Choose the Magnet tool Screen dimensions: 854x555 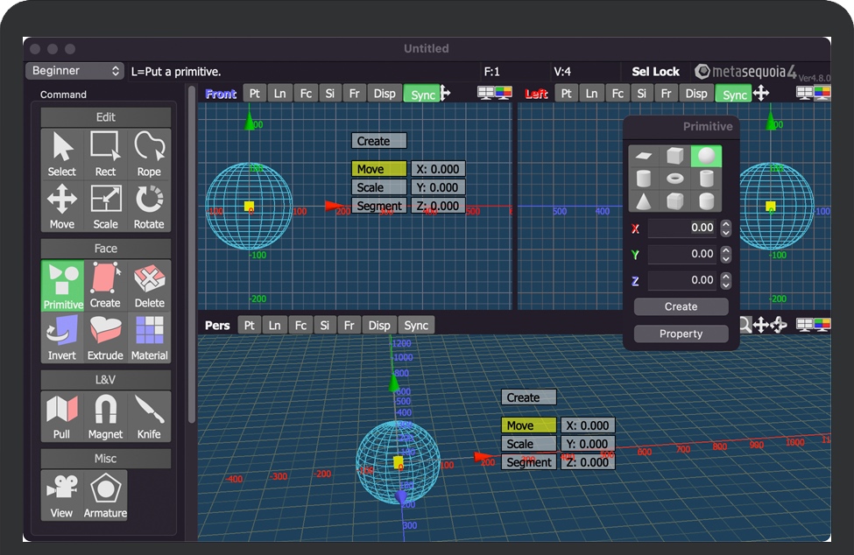tap(105, 417)
